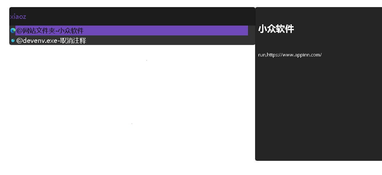The image size is (382, 175).
Task: Click the xiaoz text in the search box
Action: tap(18, 17)
